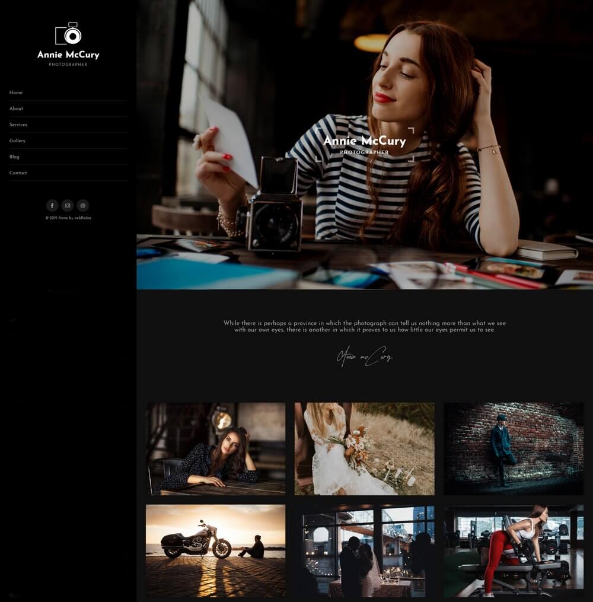593x602 pixels.
Task: Open the About page from the sidebar
Action: pyautogui.click(x=17, y=109)
